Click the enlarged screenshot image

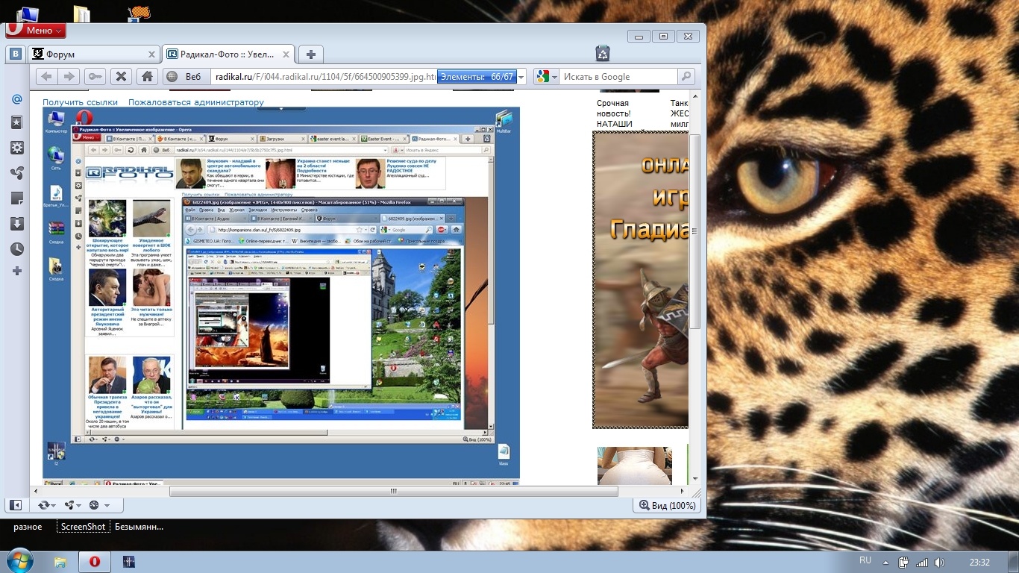tap(280, 295)
